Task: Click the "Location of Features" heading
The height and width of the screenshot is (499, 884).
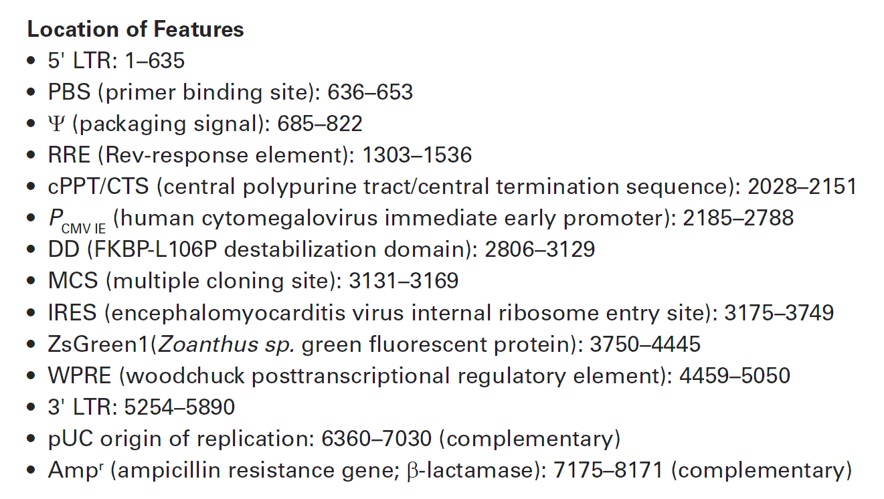Action: point(135,30)
